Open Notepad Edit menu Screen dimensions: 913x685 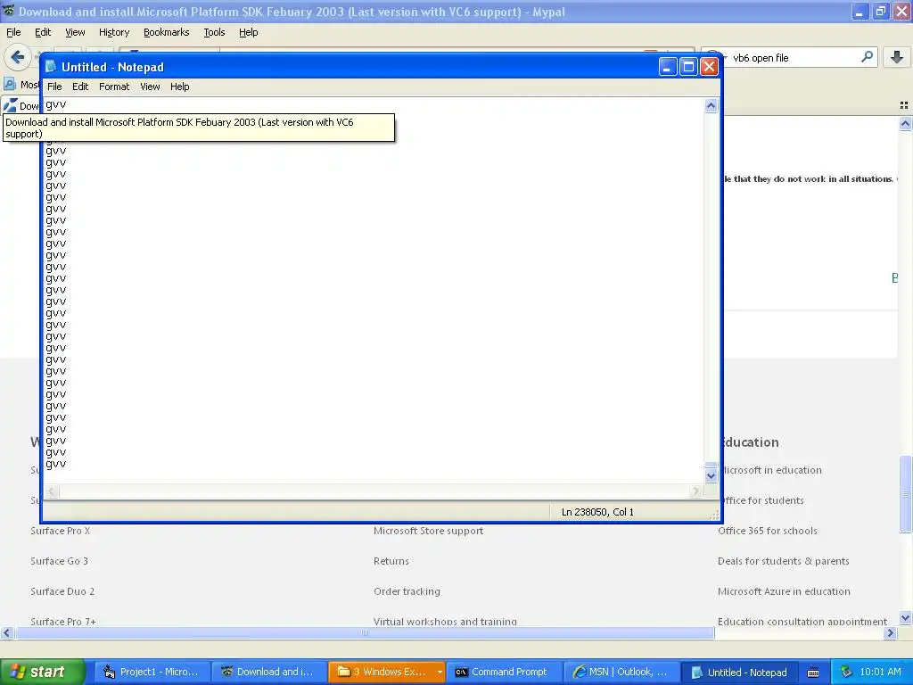pyautogui.click(x=79, y=87)
